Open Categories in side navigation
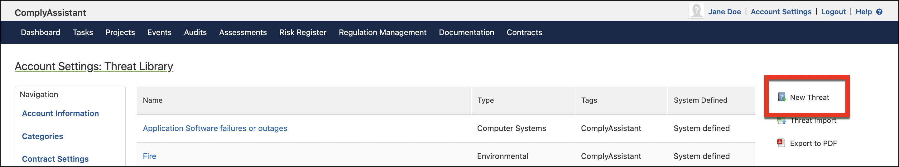This screenshot has height=167, width=899. [43, 136]
